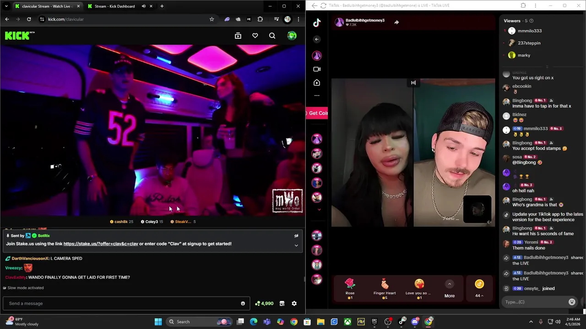The image size is (586, 329).
Task: Click the Kick chat scrollbar thumb
Action: [304, 279]
